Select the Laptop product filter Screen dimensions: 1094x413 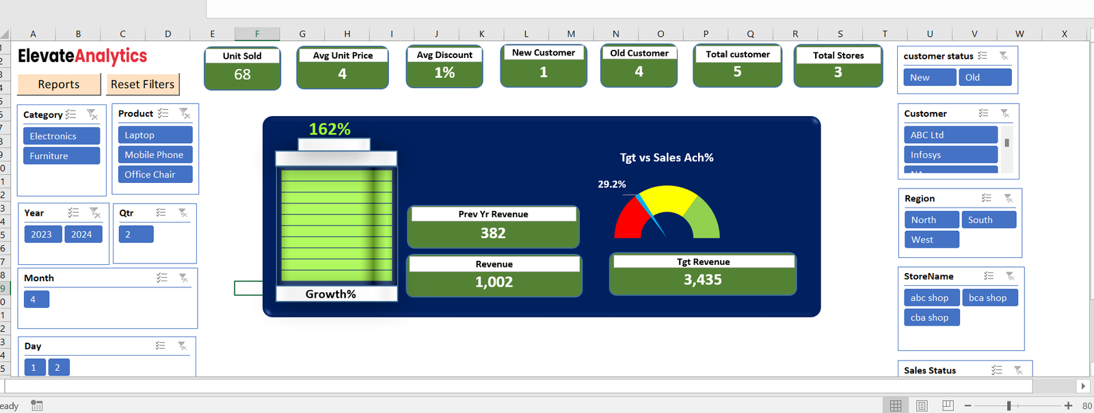pos(155,135)
